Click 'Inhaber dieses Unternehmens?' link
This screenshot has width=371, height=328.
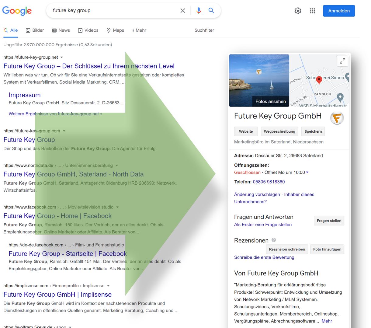[274, 198]
